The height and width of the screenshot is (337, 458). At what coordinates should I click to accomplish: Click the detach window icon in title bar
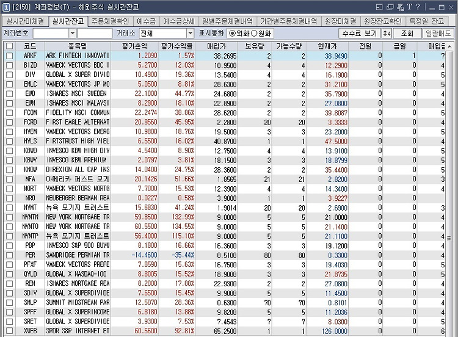point(390,7)
